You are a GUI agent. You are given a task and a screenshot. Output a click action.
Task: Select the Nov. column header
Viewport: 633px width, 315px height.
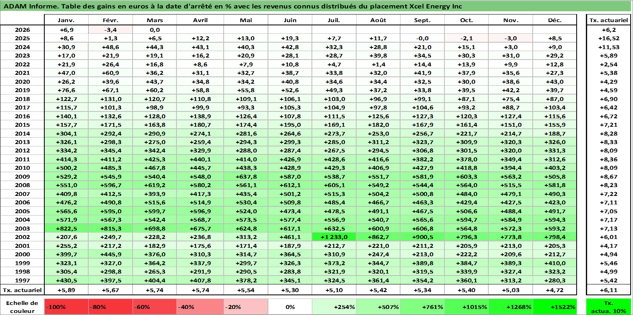pos(511,20)
